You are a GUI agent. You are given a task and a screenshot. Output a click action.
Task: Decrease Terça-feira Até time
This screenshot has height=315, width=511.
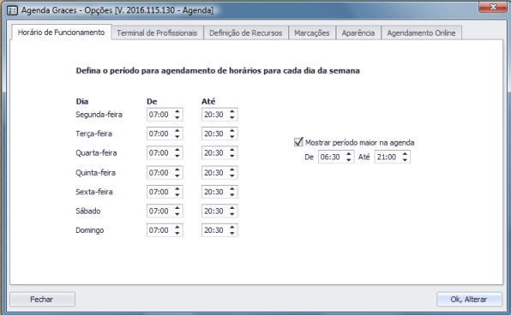pos(232,137)
